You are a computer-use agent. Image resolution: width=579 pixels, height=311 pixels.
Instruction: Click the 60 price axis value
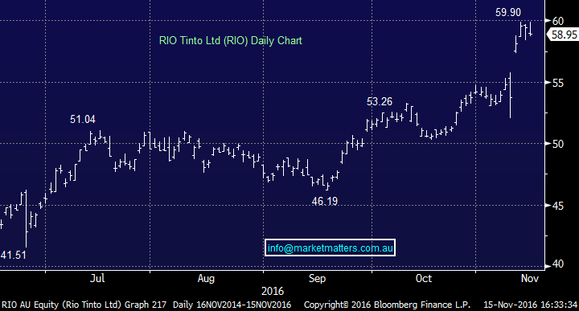coord(558,21)
